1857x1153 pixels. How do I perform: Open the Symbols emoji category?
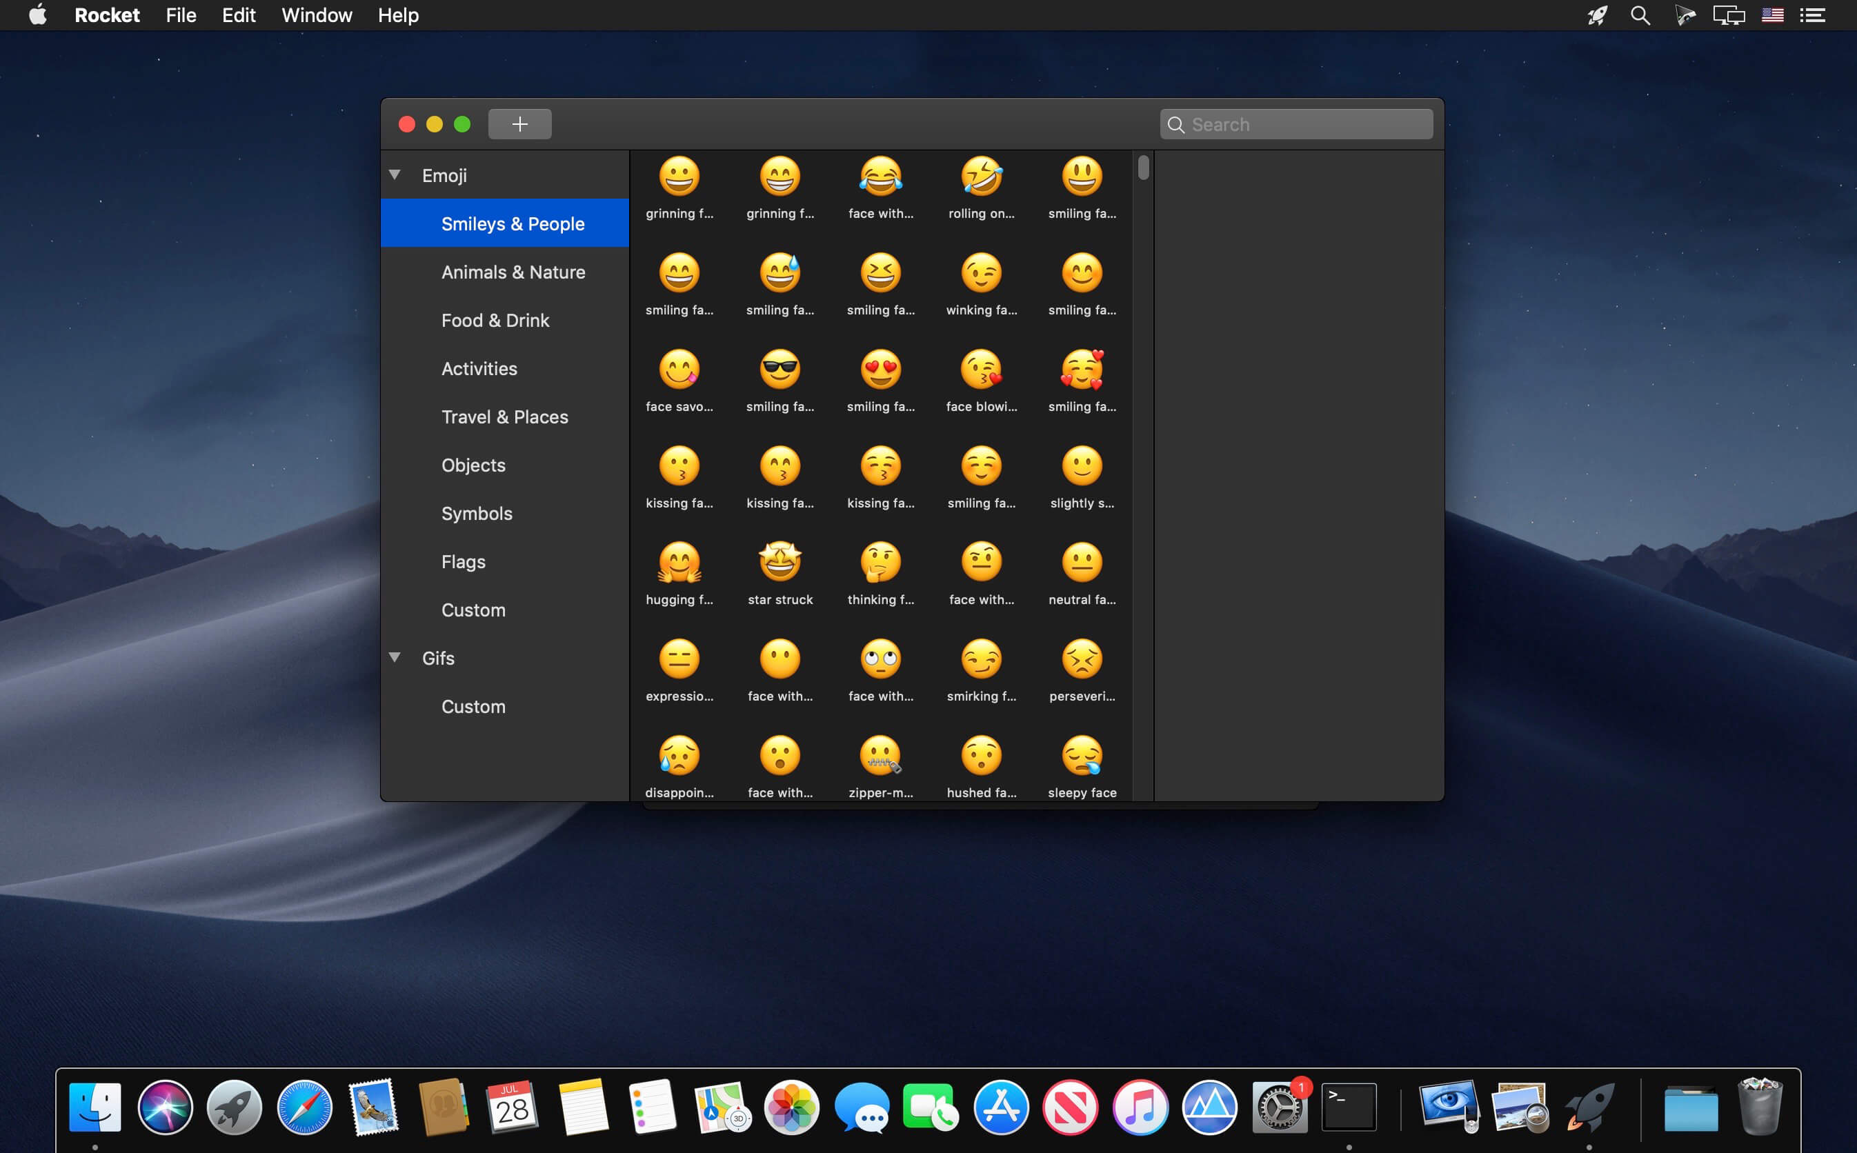click(477, 513)
